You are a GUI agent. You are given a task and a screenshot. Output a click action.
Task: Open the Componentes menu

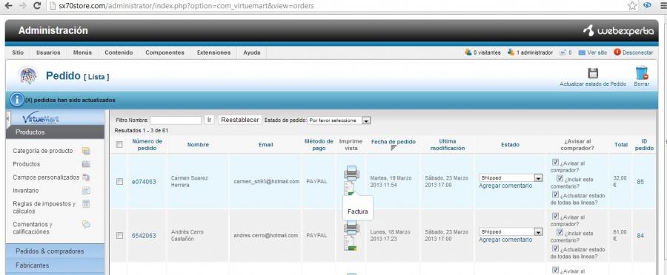coord(165,52)
